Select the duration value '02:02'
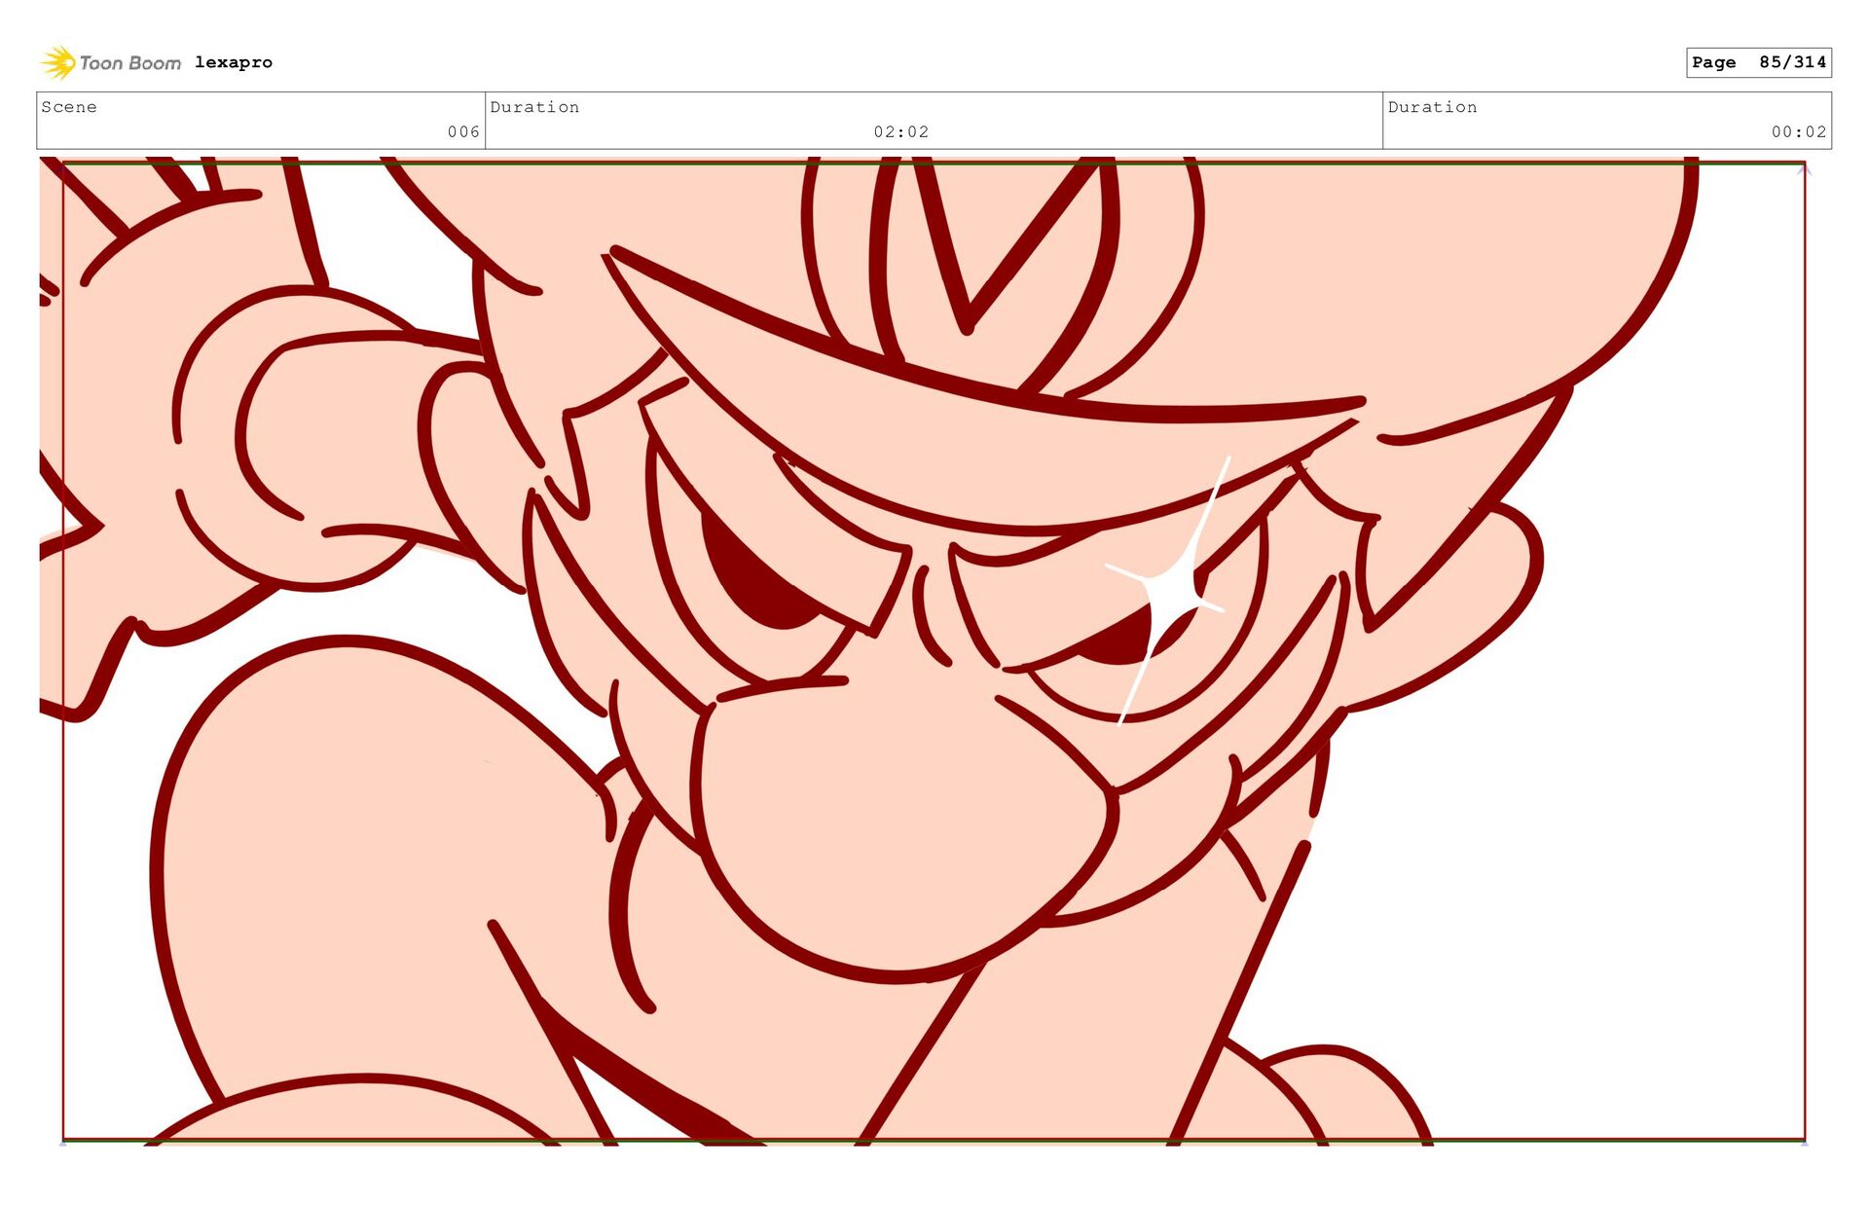 (901, 131)
